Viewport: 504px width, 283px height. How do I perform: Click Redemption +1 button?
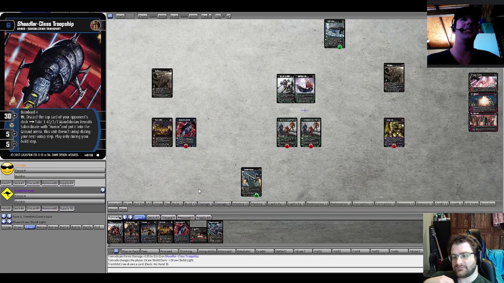pyautogui.click(x=318, y=204)
